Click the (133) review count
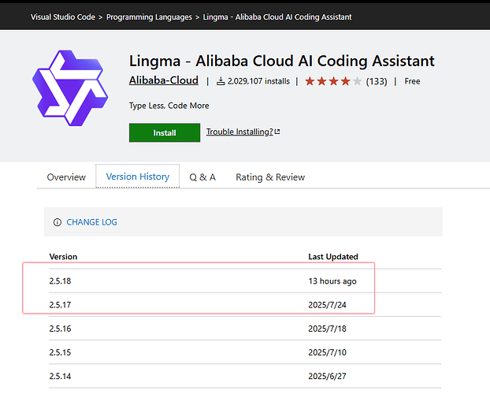 [377, 81]
